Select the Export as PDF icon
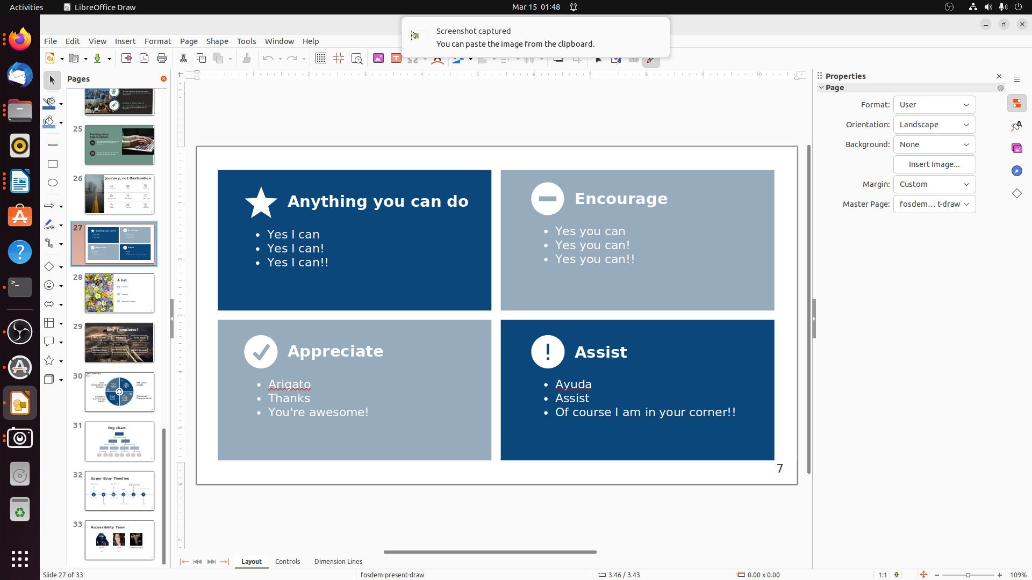The image size is (1032, 580). click(x=144, y=58)
